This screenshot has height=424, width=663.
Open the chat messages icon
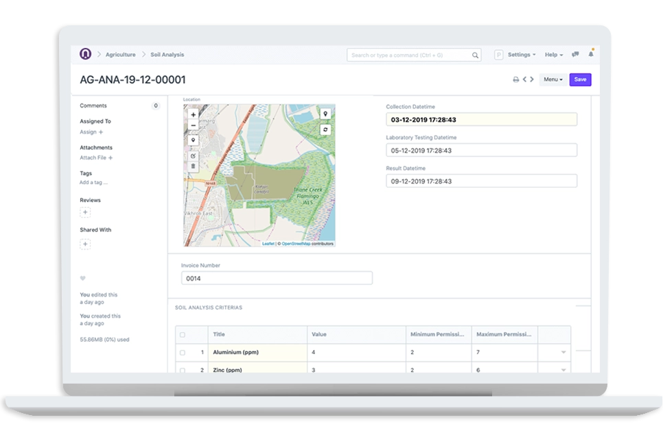coord(575,54)
